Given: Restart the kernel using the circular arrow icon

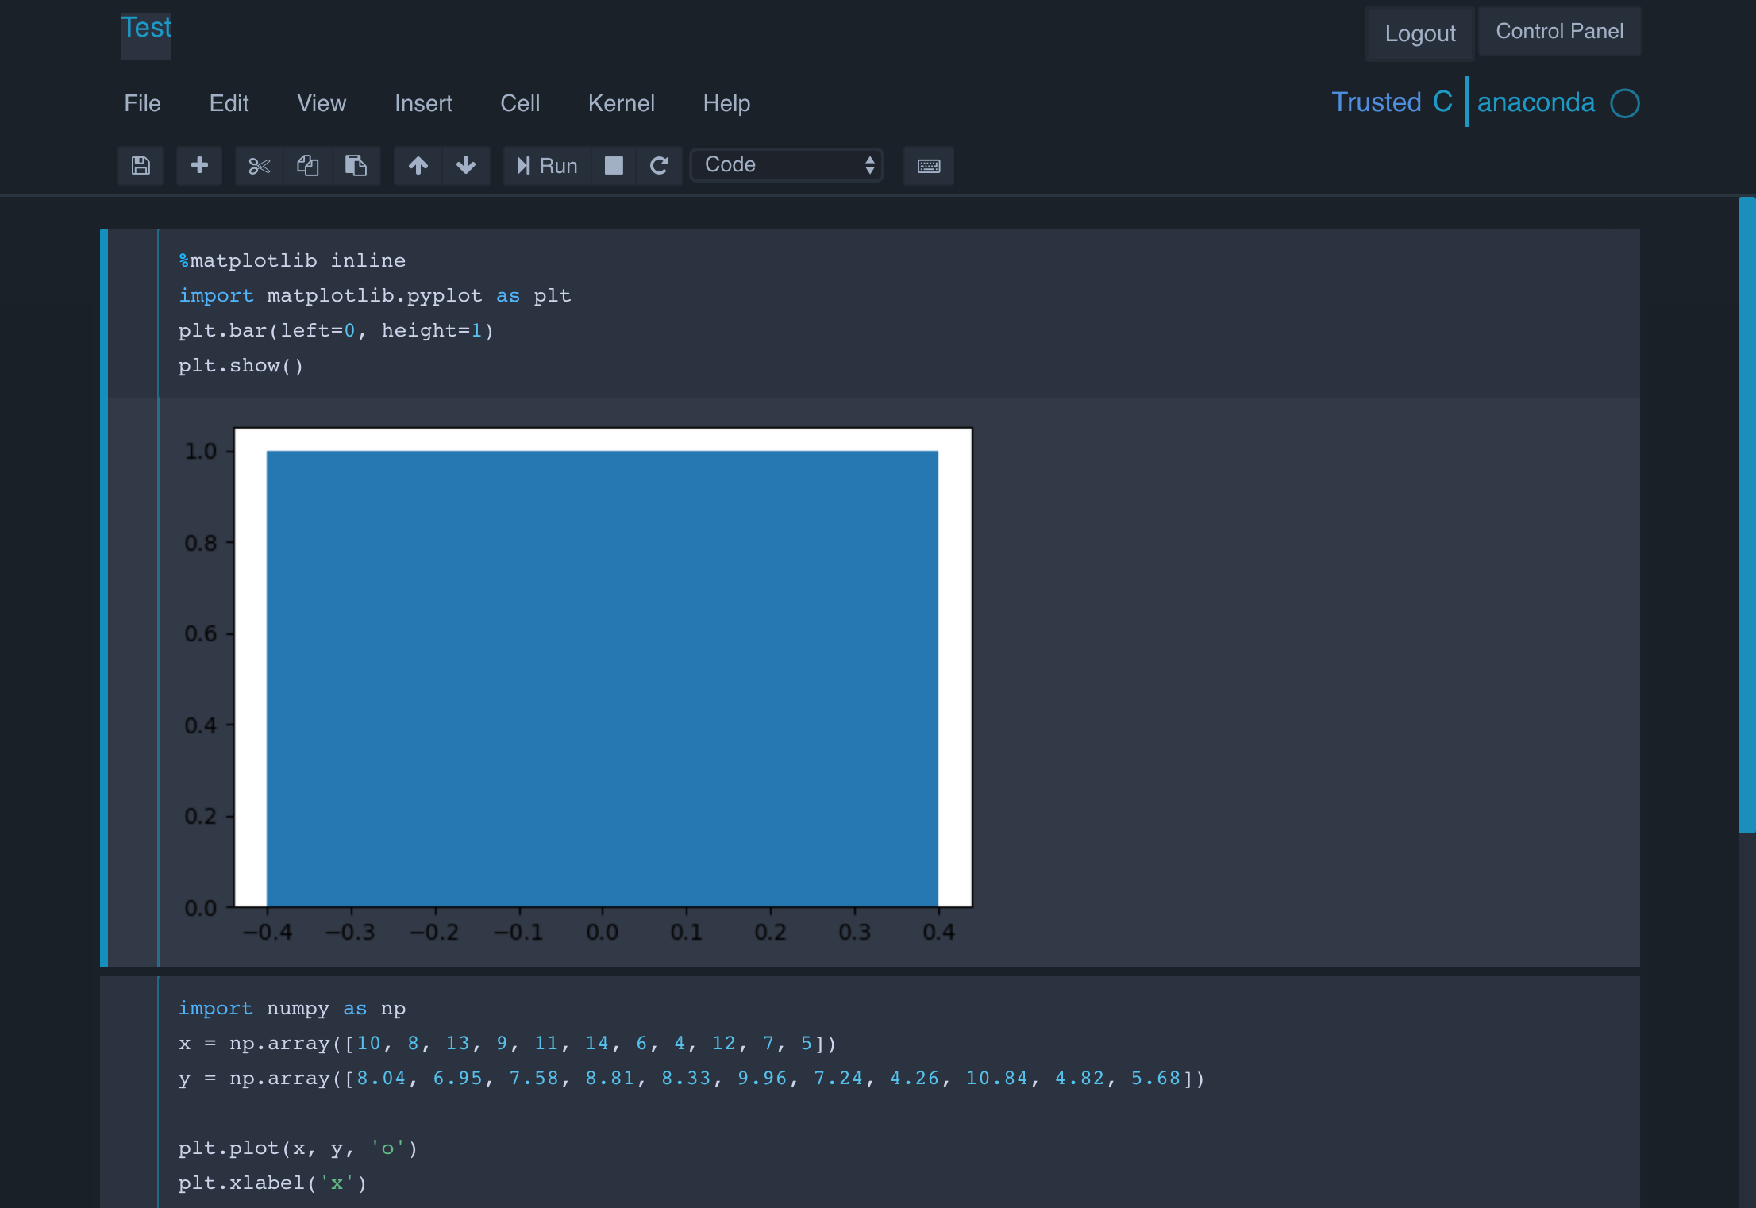Looking at the screenshot, I should click(659, 165).
